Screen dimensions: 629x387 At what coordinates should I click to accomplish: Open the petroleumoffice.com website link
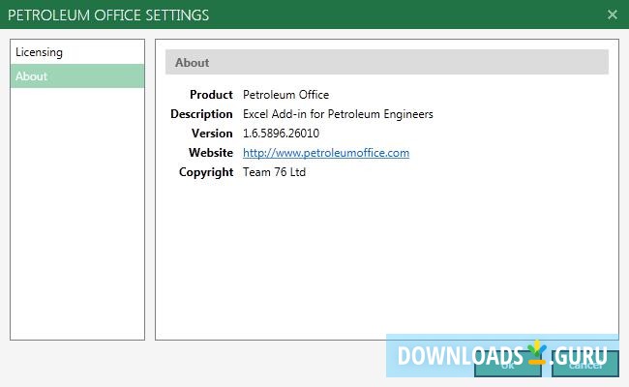[x=326, y=153]
